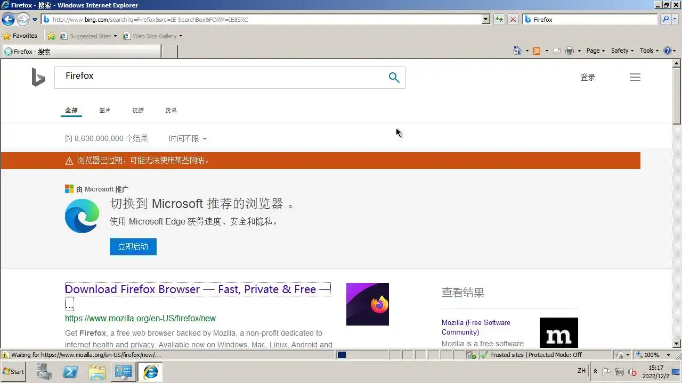Viewport: 682px width, 383px height.
Task: Click the browser Forward arrow button
Action: pos(23,20)
